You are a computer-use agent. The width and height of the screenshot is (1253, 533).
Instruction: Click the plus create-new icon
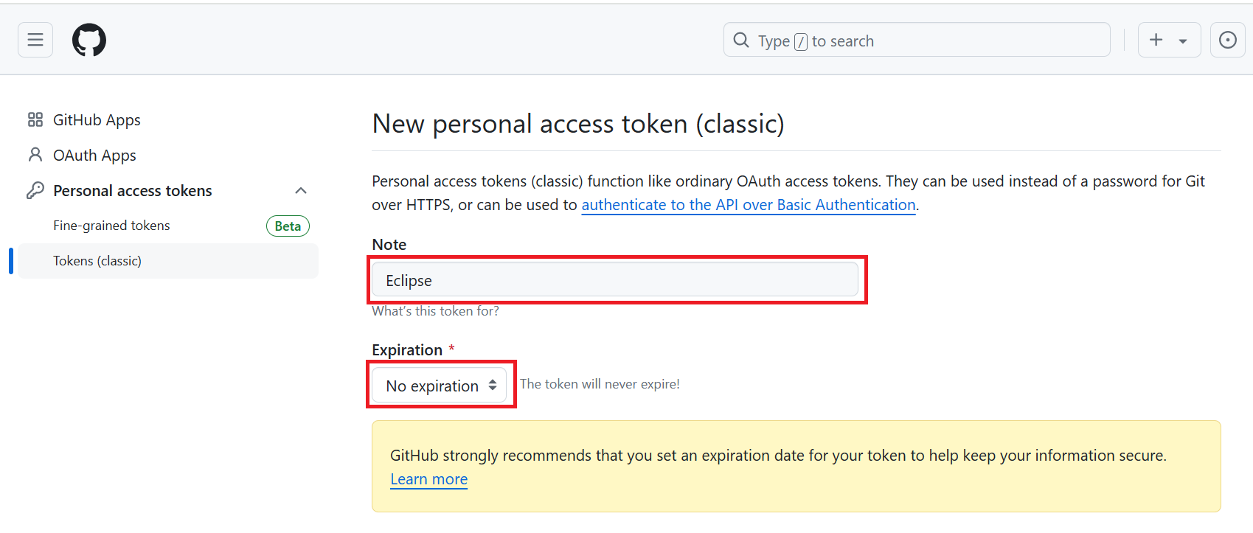(1156, 40)
